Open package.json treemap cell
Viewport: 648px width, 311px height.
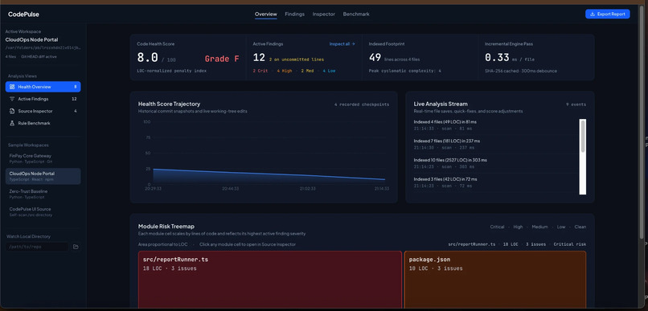[x=495, y=280]
